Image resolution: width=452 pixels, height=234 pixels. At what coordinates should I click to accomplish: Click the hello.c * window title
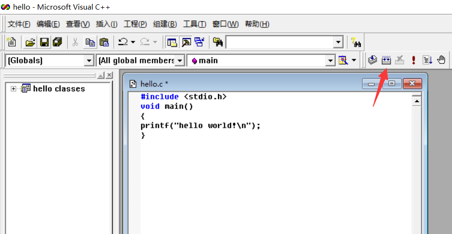[x=154, y=84]
